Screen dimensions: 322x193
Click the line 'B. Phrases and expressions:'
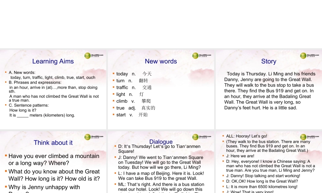pyautogui.click(x=35, y=82)
